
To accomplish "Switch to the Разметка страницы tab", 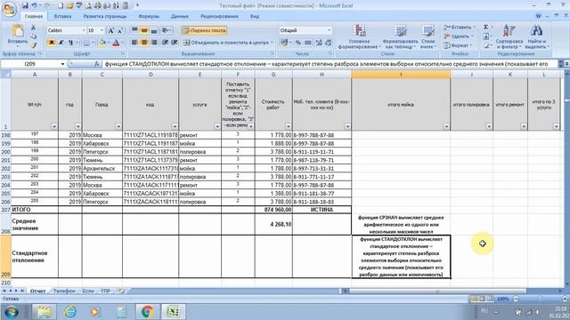I will click(x=105, y=16).
